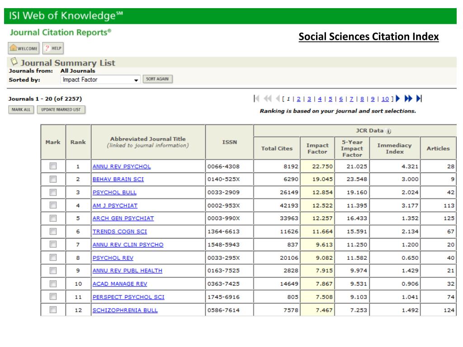Click ISI Web of Knowledge logo
The width and height of the screenshot is (463, 347).
tap(66, 16)
